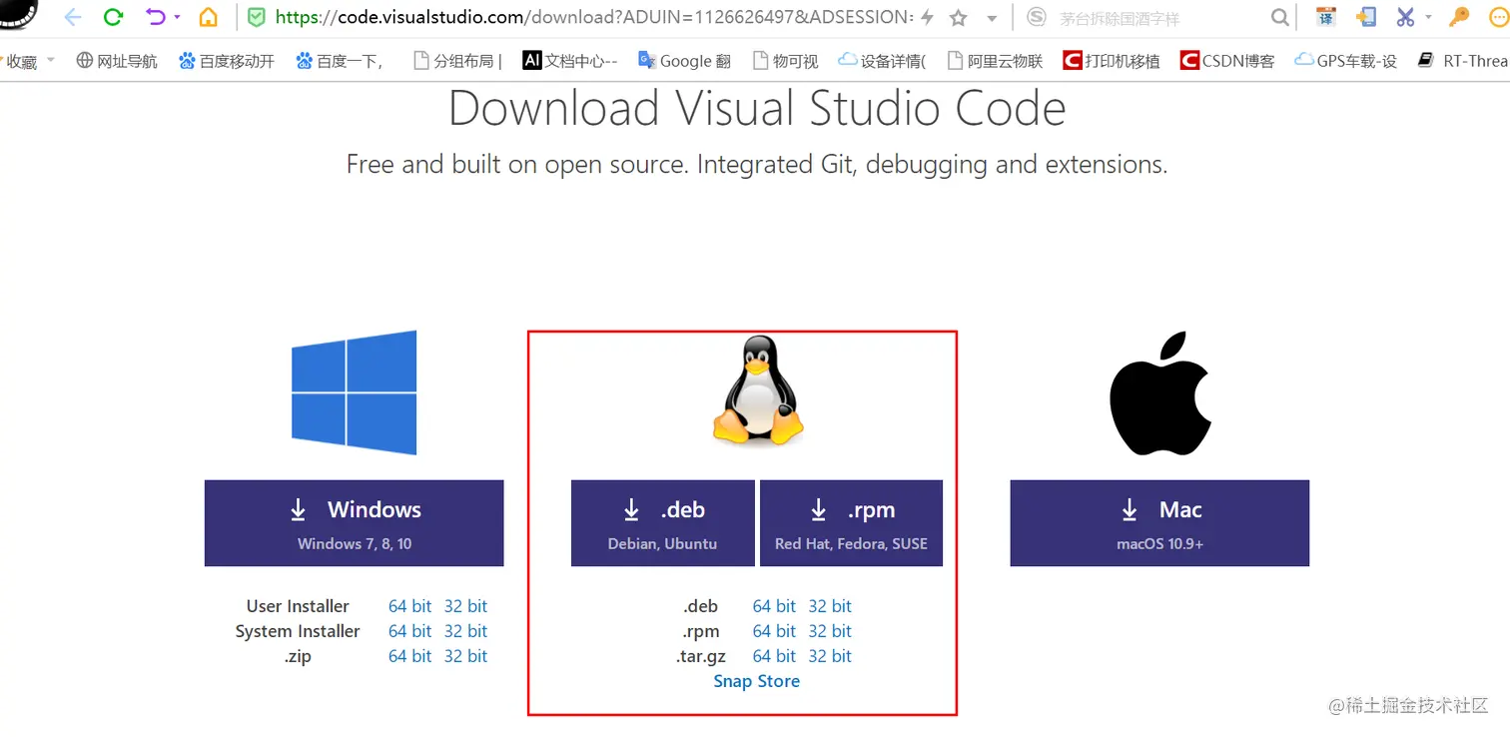Download the .deb Debian, Ubuntu package
Image resolution: width=1510 pixels, height=737 pixels.
click(x=663, y=523)
